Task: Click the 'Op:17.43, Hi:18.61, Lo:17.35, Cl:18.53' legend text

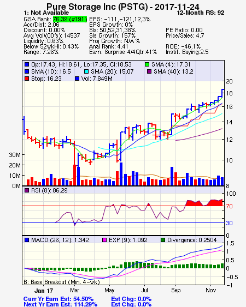Action: [x=81, y=64]
